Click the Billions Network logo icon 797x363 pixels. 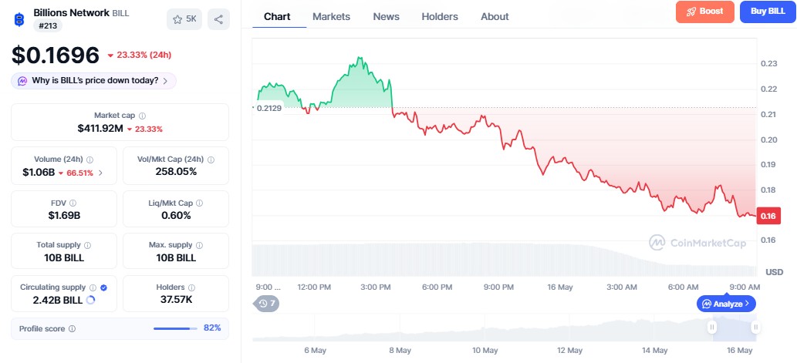click(19, 19)
